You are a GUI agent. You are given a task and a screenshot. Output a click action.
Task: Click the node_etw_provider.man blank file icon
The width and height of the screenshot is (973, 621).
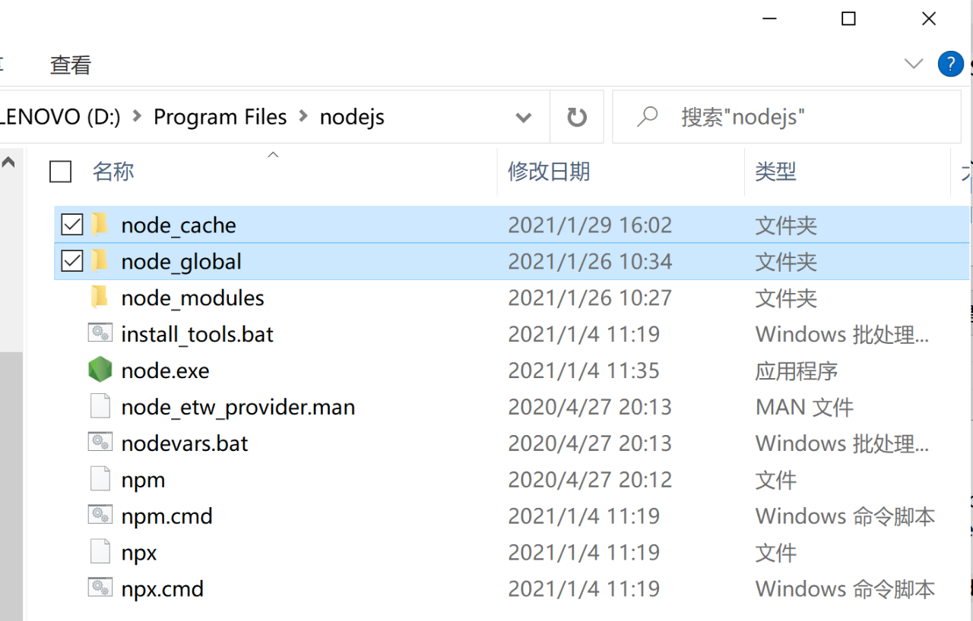[100, 407]
